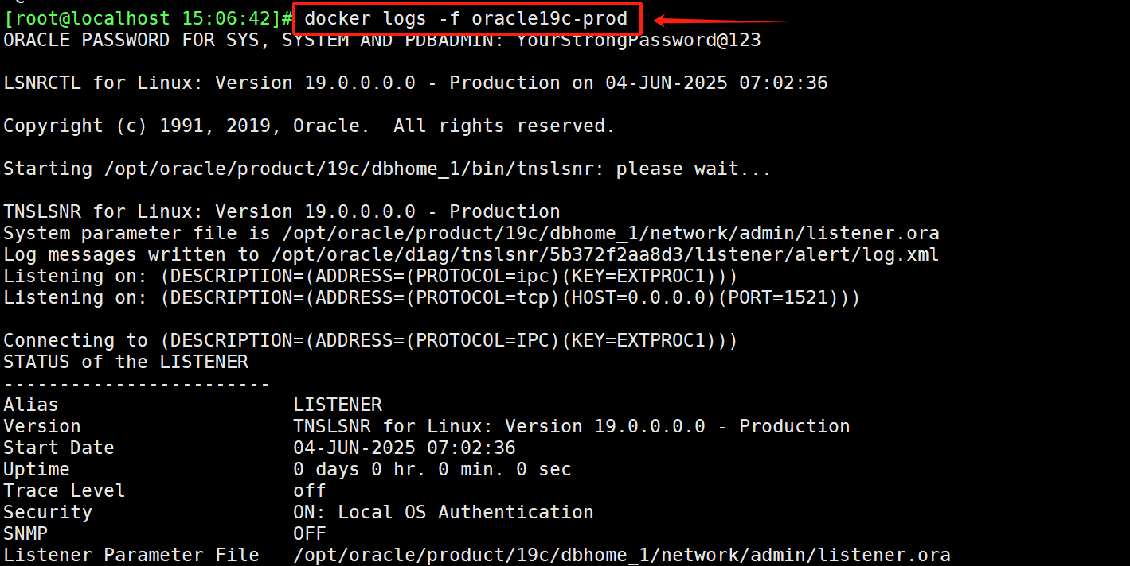Viewport: 1130px width, 566px height.
Task: Click the 'Connecting to (DESCRIPTION=' line
Action: tap(370, 340)
